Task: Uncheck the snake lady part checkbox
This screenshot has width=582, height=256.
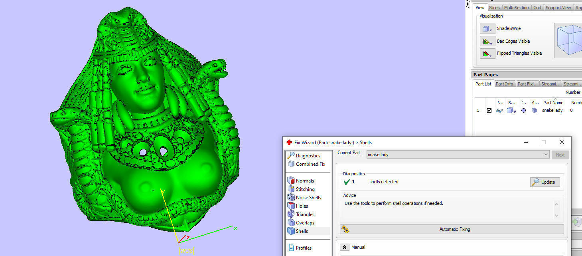Action: click(x=489, y=111)
